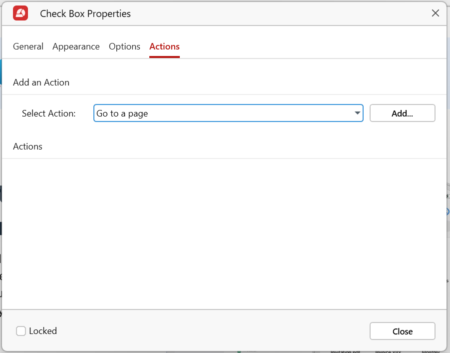Click the Close button at bottom right
The image size is (450, 353).
(402, 331)
